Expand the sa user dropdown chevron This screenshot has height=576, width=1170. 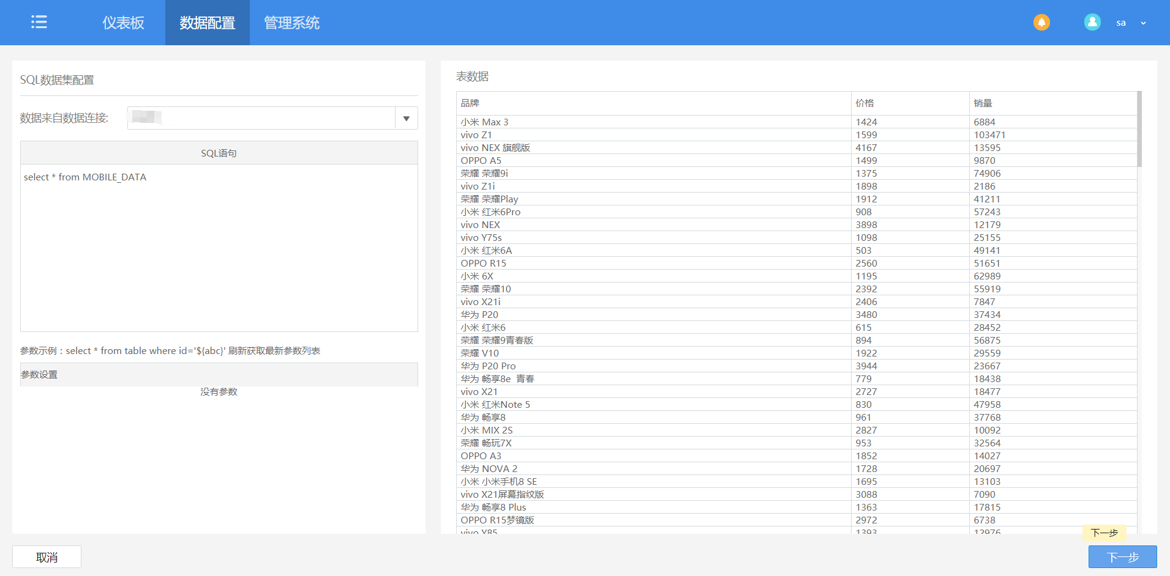pos(1143,23)
